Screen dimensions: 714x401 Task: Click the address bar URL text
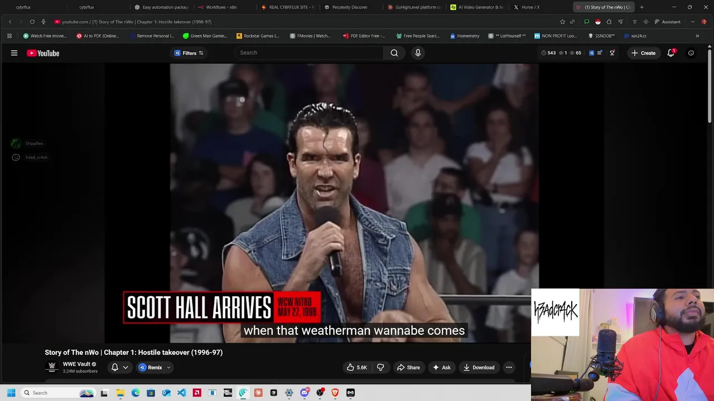tap(137, 22)
